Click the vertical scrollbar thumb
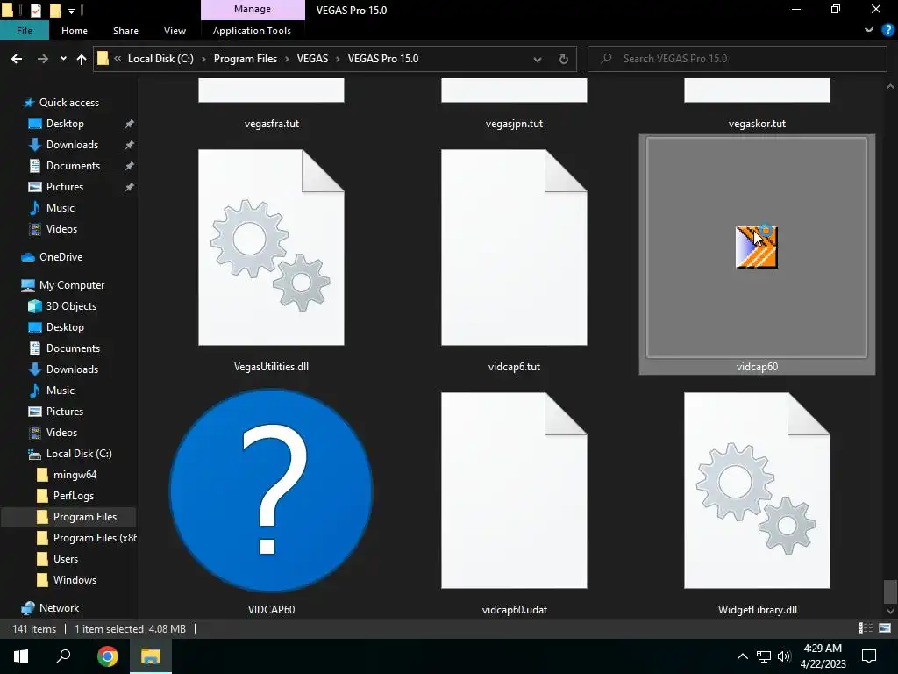898x674 pixels. point(890,592)
